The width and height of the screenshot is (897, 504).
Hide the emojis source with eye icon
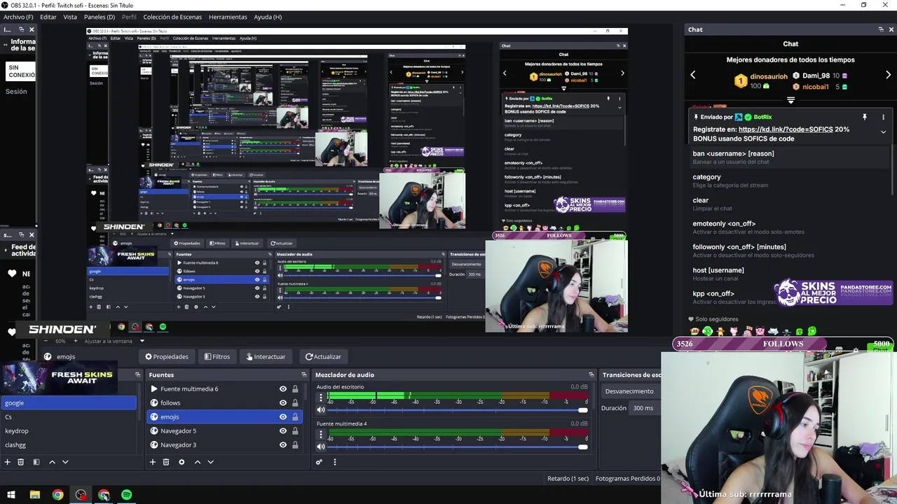coord(283,417)
